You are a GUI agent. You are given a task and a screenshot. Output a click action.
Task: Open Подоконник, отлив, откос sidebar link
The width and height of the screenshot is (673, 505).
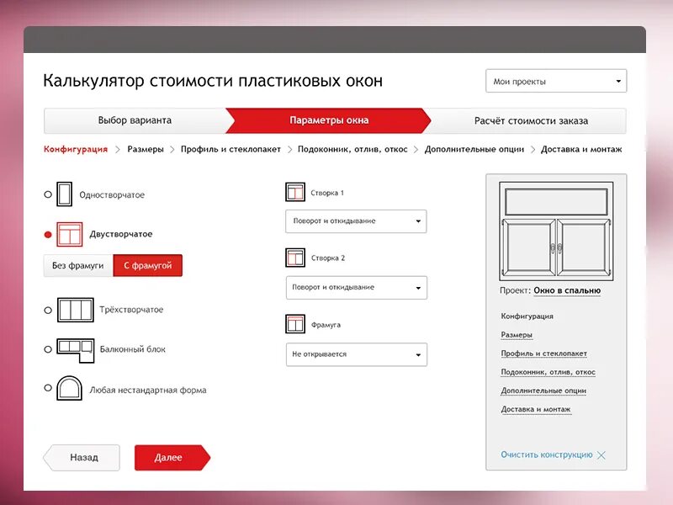(x=548, y=372)
